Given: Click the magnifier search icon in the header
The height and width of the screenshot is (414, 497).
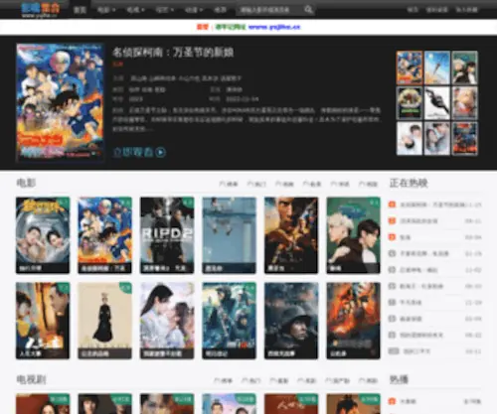Looking at the screenshot, I should (308, 10).
